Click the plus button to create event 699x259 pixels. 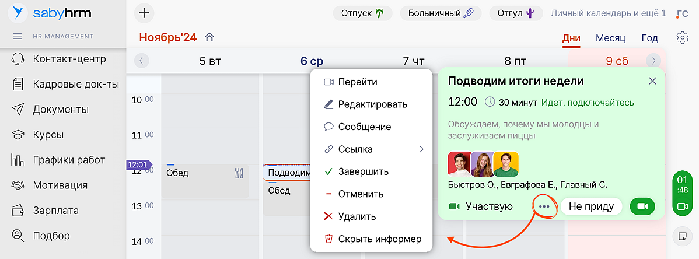pos(144,13)
